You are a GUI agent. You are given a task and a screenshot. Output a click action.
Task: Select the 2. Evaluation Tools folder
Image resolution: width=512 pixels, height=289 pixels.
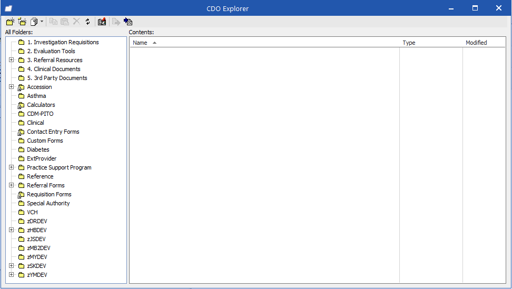tap(51, 51)
